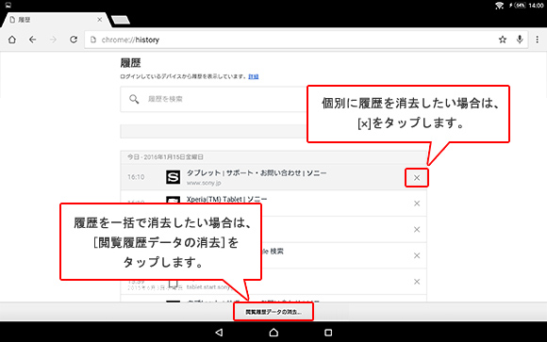Open Chrome three-dot menu
Viewport: 547px width, 342px height.
[538, 40]
